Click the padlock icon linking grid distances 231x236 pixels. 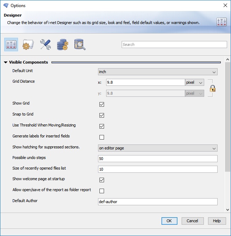(x=213, y=88)
